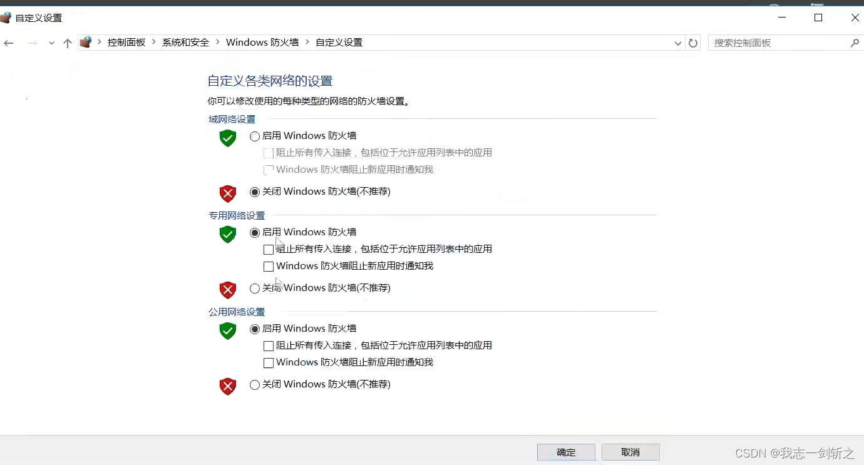This screenshot has width=864, height=465.
Task: Go up one level with the Up arrow
Action: coord(68,43)
